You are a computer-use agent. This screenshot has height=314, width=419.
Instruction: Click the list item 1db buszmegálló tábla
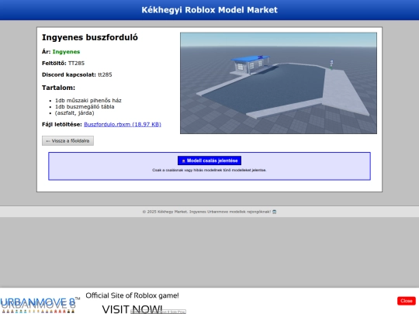pos(85,107)
